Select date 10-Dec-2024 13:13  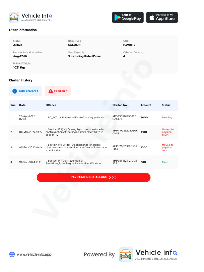coord(30,162)
